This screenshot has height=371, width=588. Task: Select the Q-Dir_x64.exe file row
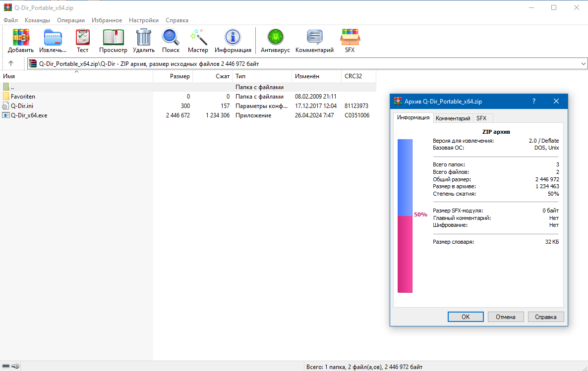pyautogui.click(x=187, y=115)
